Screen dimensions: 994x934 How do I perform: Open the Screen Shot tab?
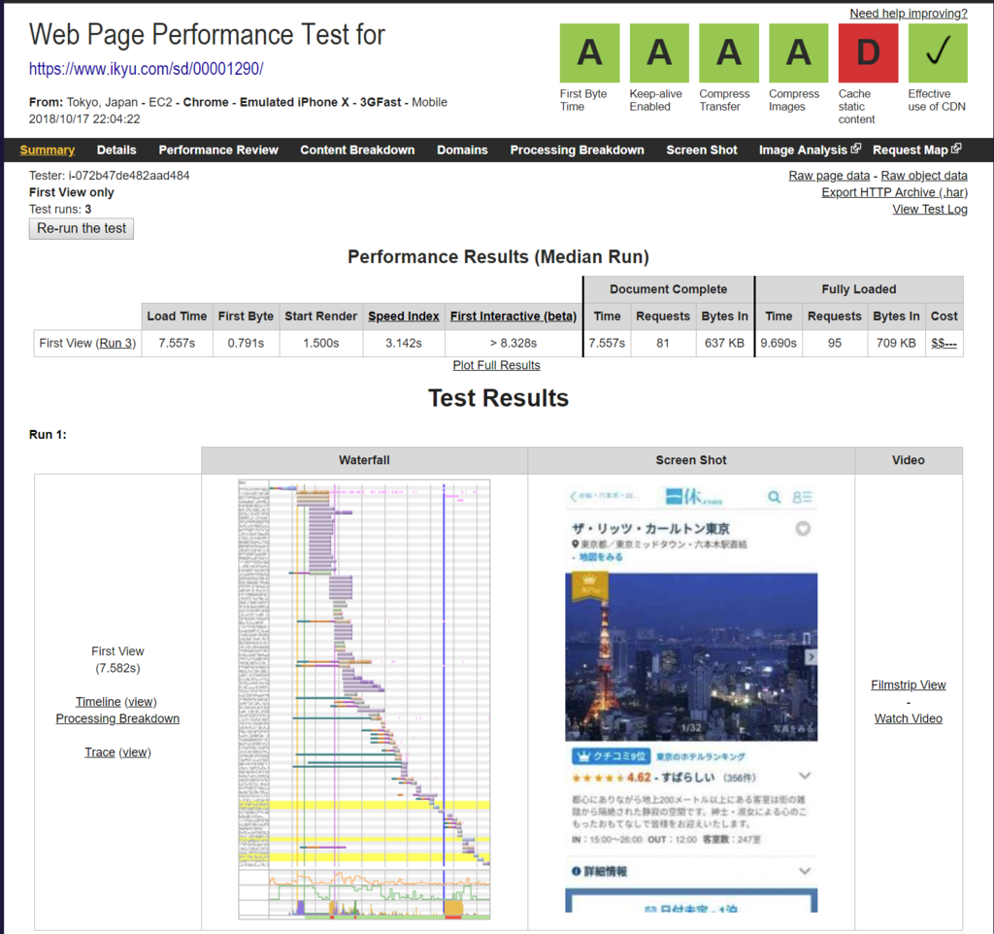click(702, 150)
